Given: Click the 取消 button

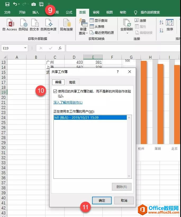Looking at the screenshot, I should coord(124,200).
